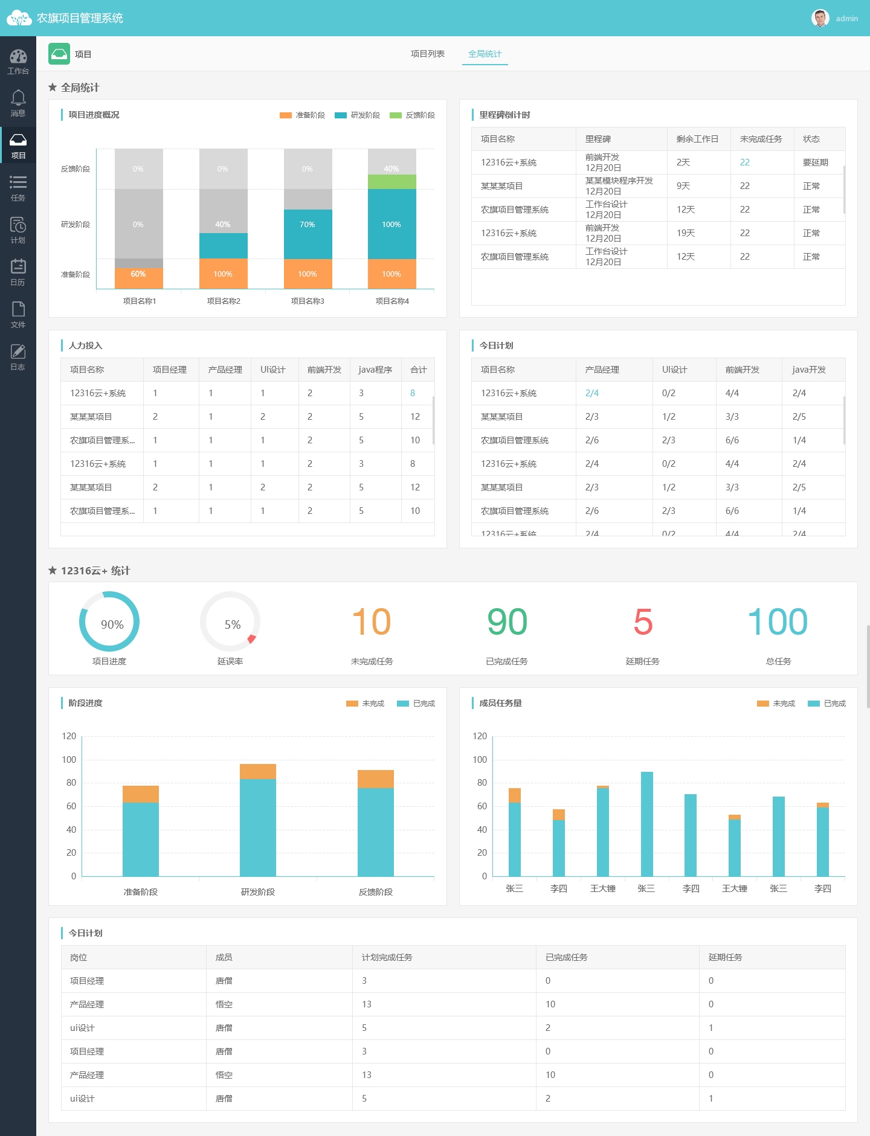
Task: Click the 研发阶段 bar in 阶段进度
Action: (x=258, y=820)
